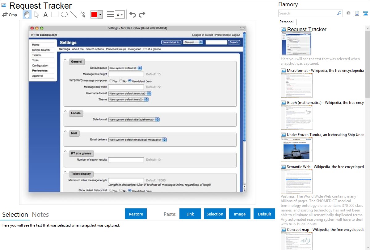This screenshot has height=250, width=370.
Task: Click Concept map snapshot title
Action: pyautogui.click(x=326, y=229)
